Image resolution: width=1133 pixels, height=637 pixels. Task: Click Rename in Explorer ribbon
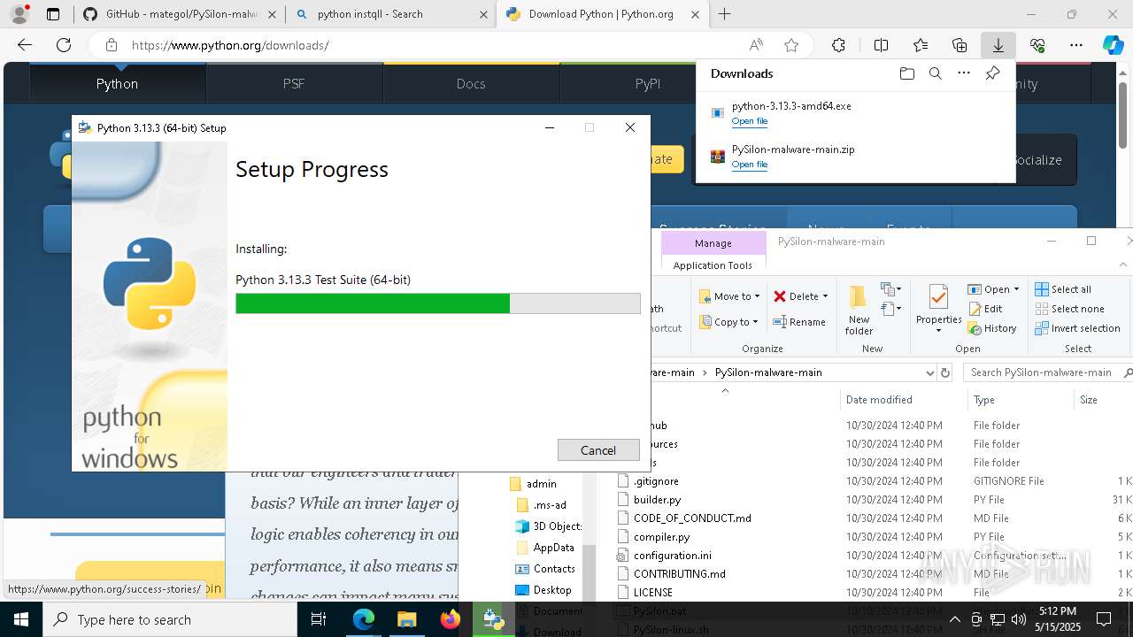(x=799, y=322)
